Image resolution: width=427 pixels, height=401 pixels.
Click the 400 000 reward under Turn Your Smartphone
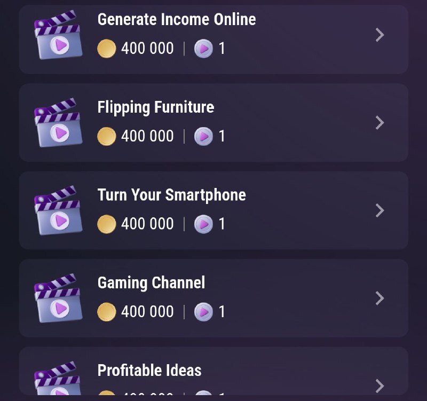147,224
